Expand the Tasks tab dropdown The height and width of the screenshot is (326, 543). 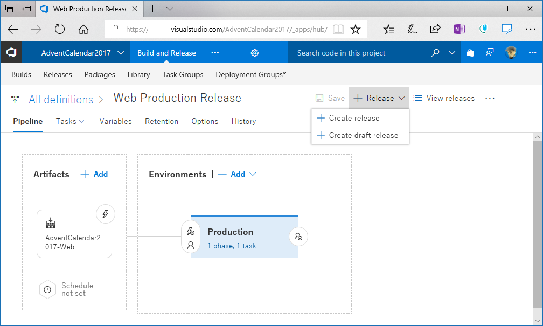click(82, 121)
